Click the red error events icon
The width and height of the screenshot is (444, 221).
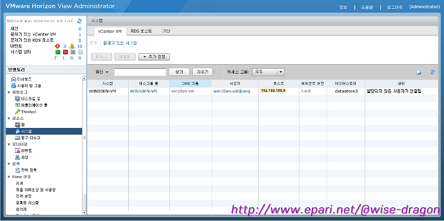click(58, 46)
